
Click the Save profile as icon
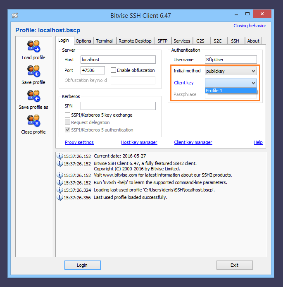(x=33, y=96)
